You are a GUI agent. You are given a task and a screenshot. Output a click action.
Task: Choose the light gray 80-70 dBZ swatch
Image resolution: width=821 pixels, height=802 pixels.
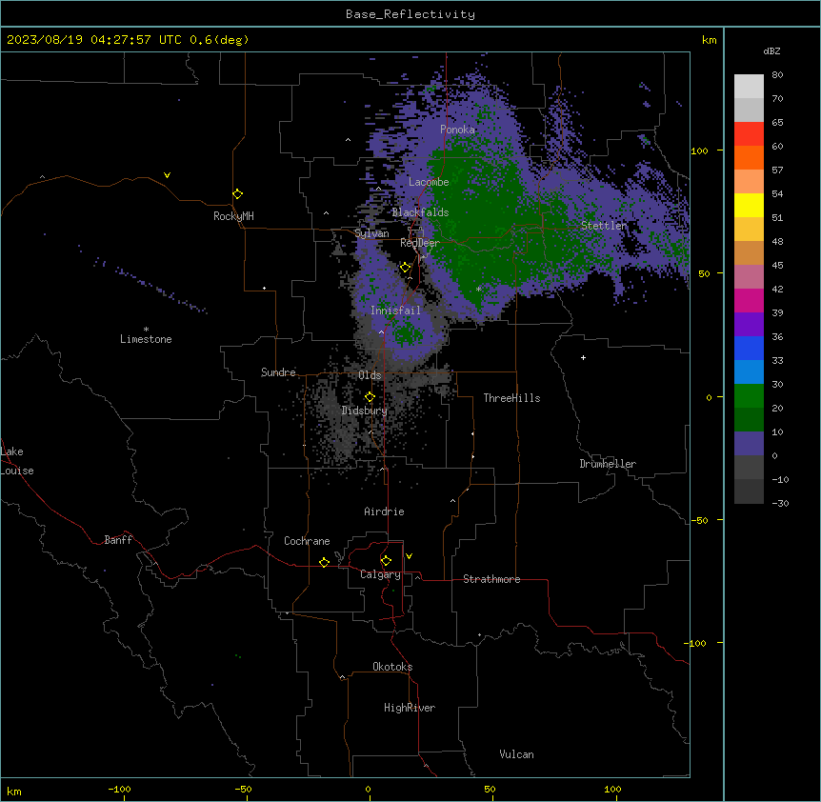749,87
